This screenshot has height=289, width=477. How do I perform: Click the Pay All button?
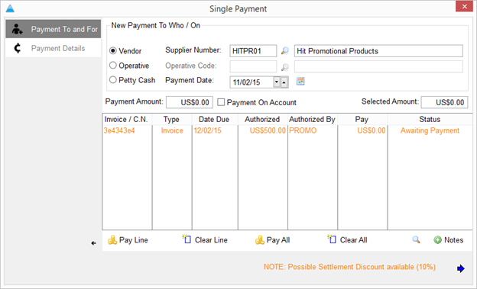point(273,240)
